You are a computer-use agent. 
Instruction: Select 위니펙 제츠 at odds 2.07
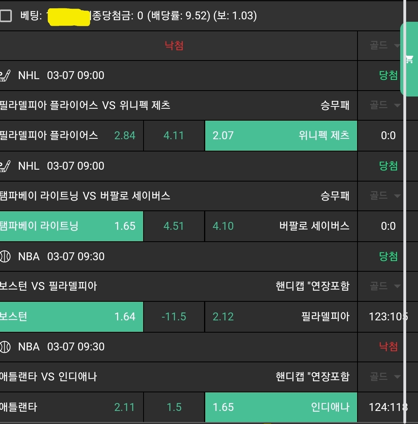point(281,136)
